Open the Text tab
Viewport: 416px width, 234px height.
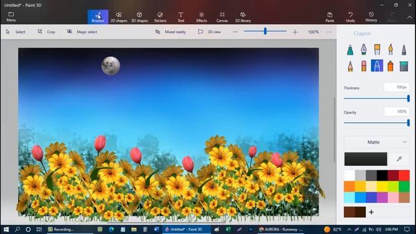(x=181, y=17)
